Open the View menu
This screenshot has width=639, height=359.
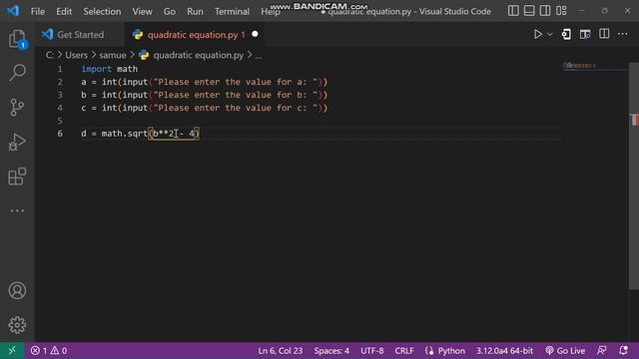142,11
